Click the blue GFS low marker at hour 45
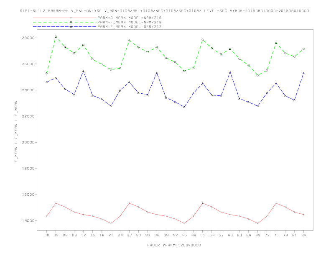The image size is (331, 256). pos(184,107)
